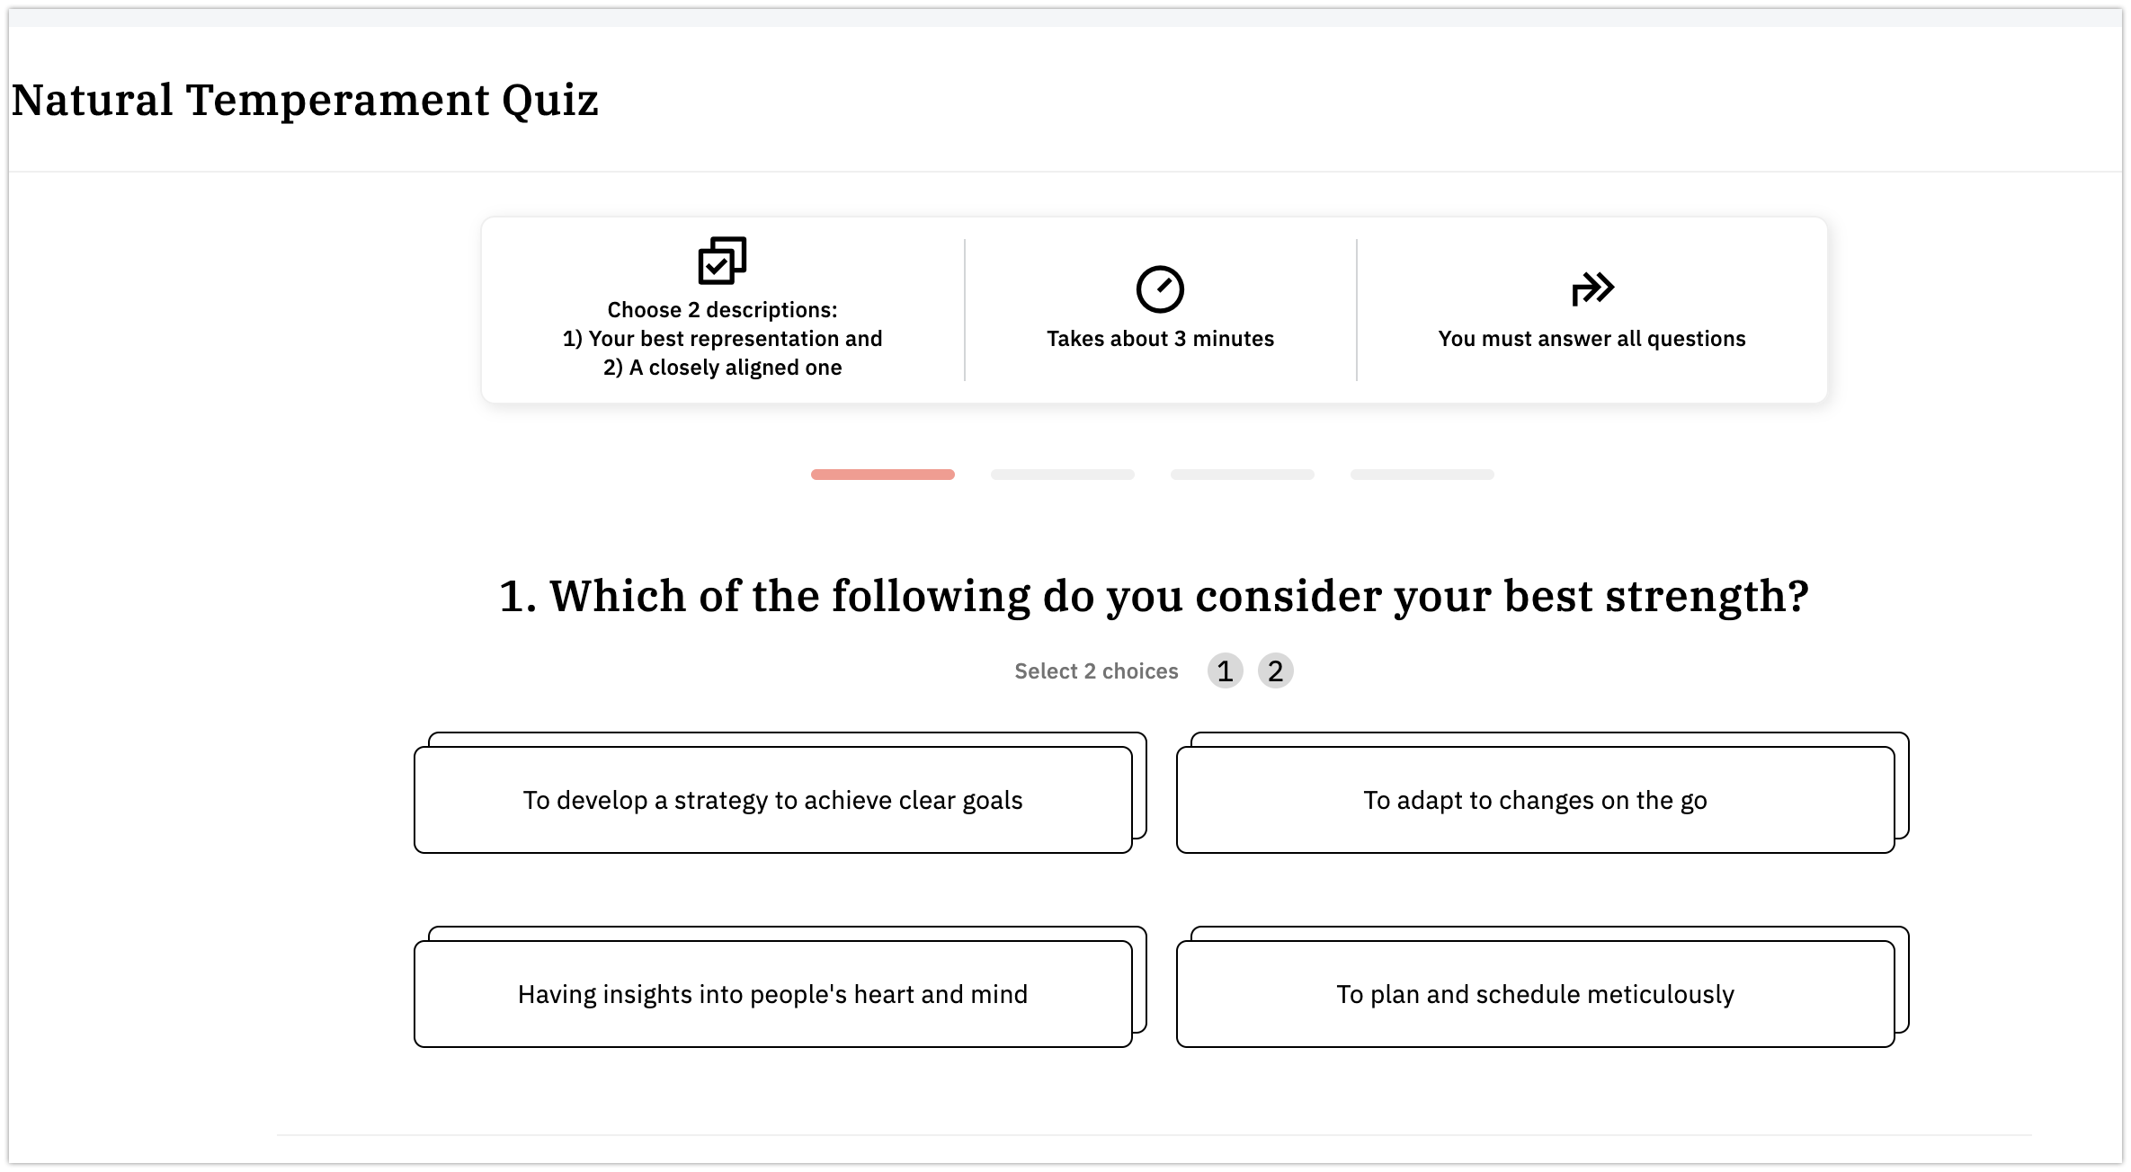Click the second gray progress segment
This screenshot has height=1172, width=2131.
(1063, 475)
